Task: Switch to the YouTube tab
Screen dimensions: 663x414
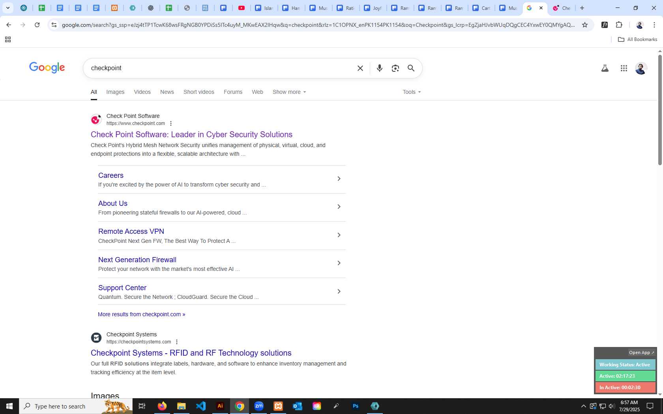Action: click(242, 8)
